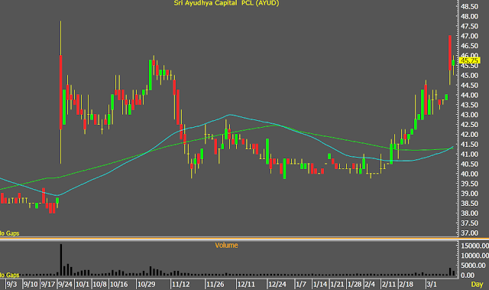Select the 1/21 date on the time axis
Screen dimensions: 489x290
pos(337,285)
